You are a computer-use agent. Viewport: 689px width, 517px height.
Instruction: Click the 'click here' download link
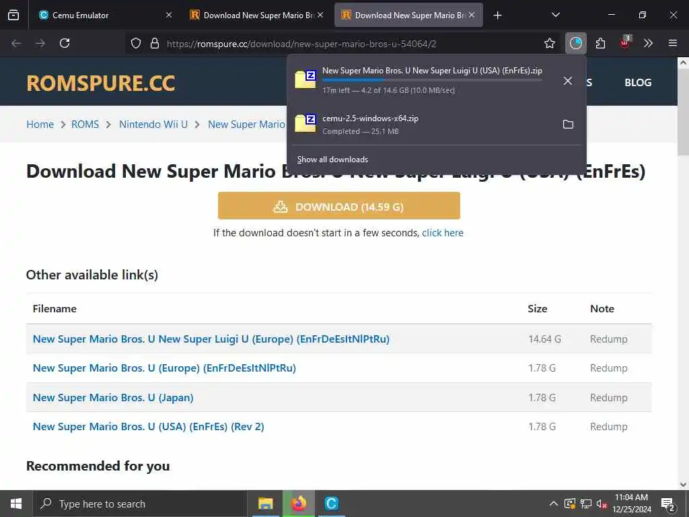coord(443,233)
